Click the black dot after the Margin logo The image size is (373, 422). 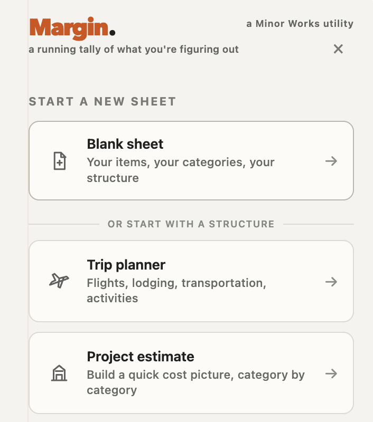[113, 33]
